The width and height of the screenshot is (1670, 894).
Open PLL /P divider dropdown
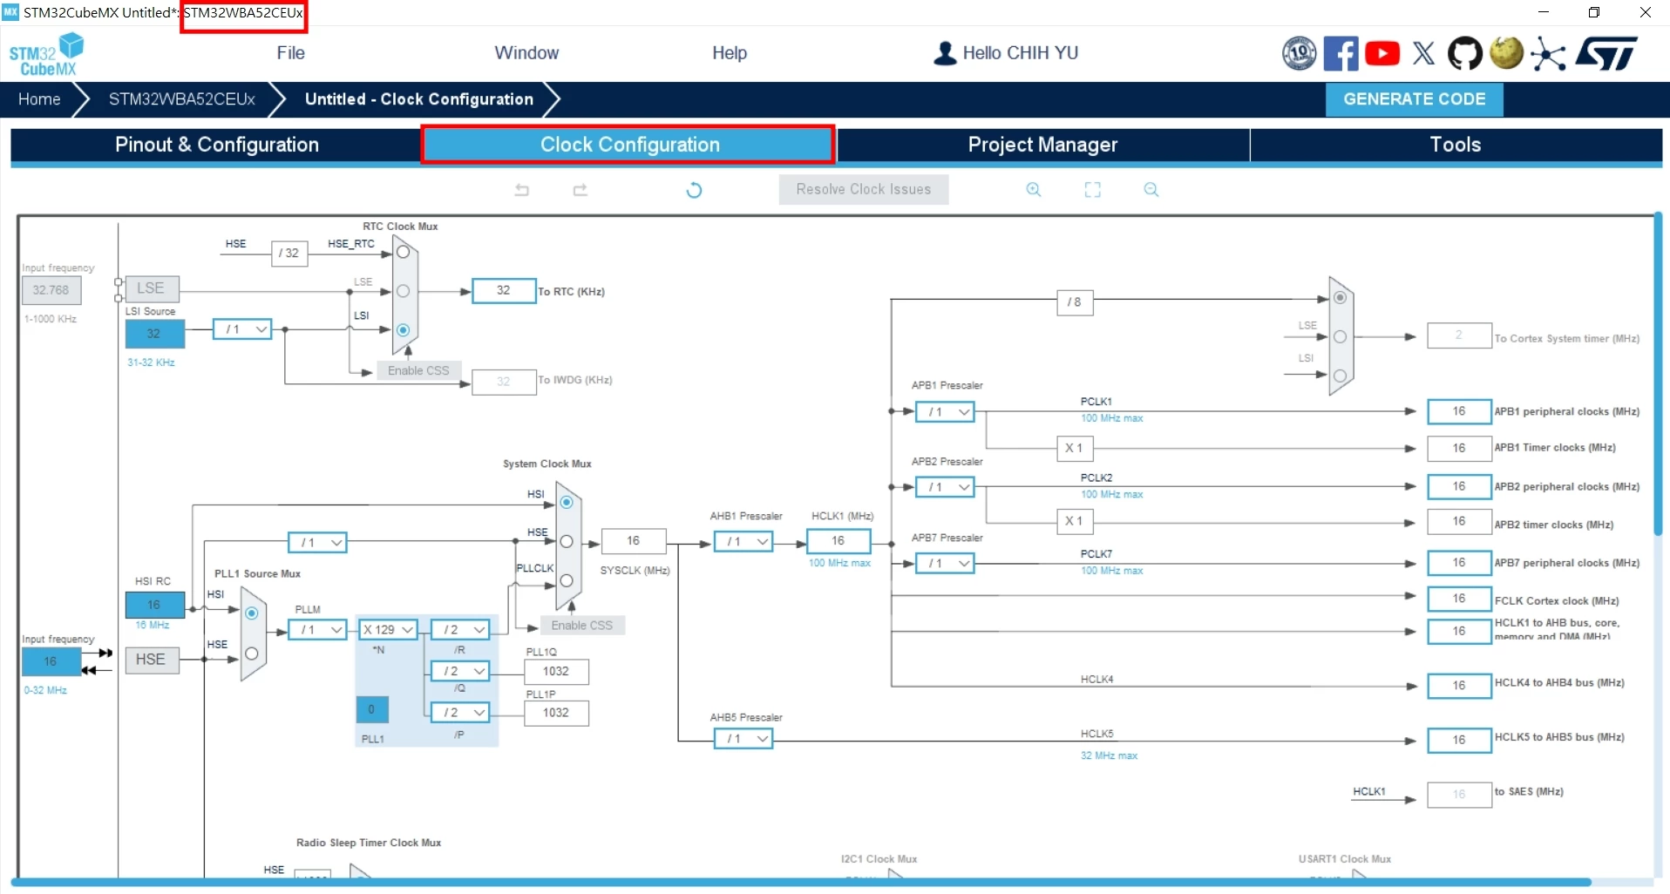(460, 713)
